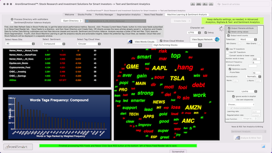272x153 pixels.
Task: Enable Use own stopwords
Action: pyautogui.click(x=234, y=99)
